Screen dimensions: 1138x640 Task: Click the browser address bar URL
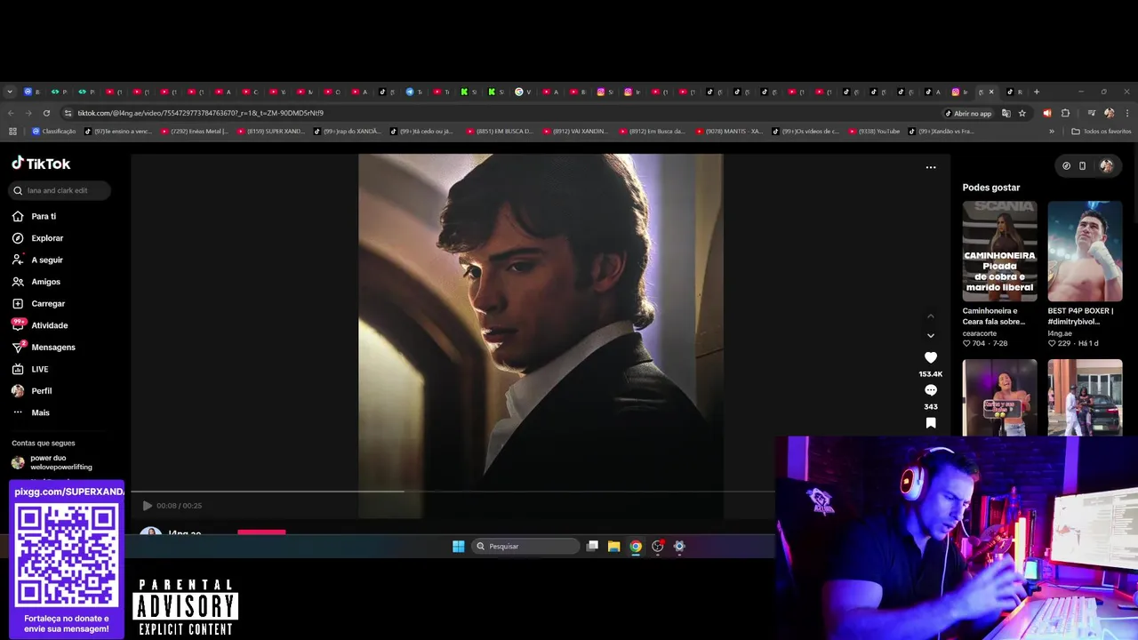coord(200,113)
